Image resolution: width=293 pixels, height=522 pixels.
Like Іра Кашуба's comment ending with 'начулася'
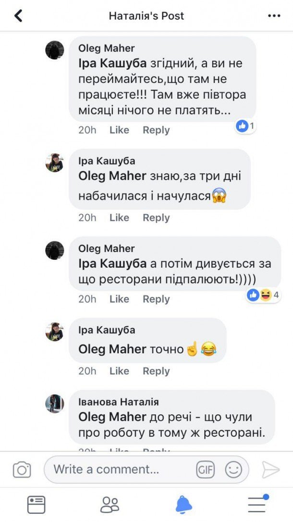click(x=119, y=217)
